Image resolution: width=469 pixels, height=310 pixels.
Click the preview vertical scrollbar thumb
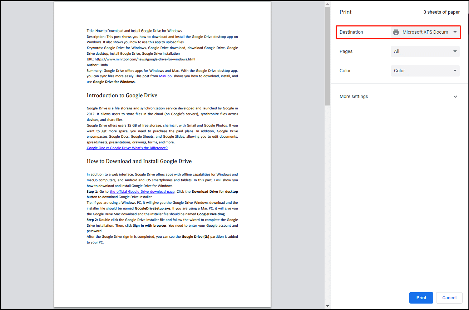[x=327, y=56]
